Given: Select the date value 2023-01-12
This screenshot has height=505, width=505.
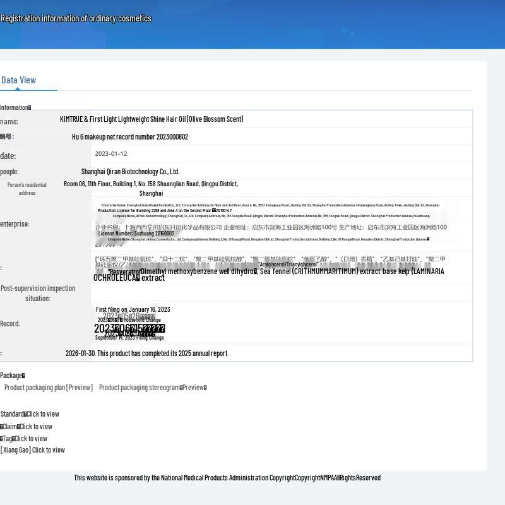Looking at the screenshot, I should 111,153.
